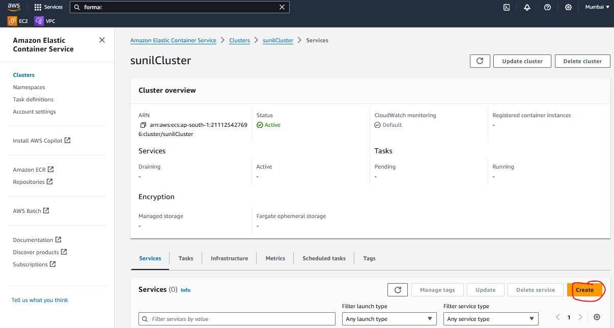Refresh the Services list
The height and width of the screenshot is (328, 614).
(x=398, y=290)
